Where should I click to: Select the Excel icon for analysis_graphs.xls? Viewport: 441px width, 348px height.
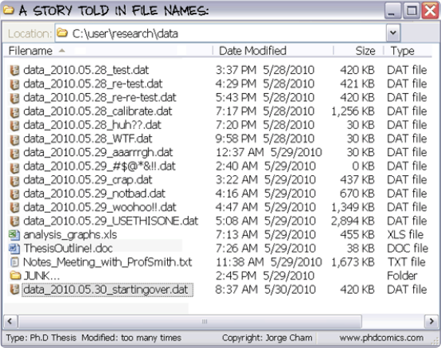click(14, 235)
